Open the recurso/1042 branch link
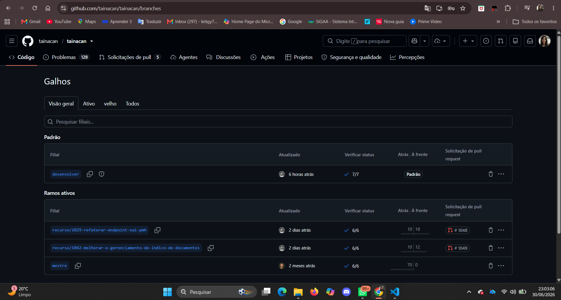 126,248
